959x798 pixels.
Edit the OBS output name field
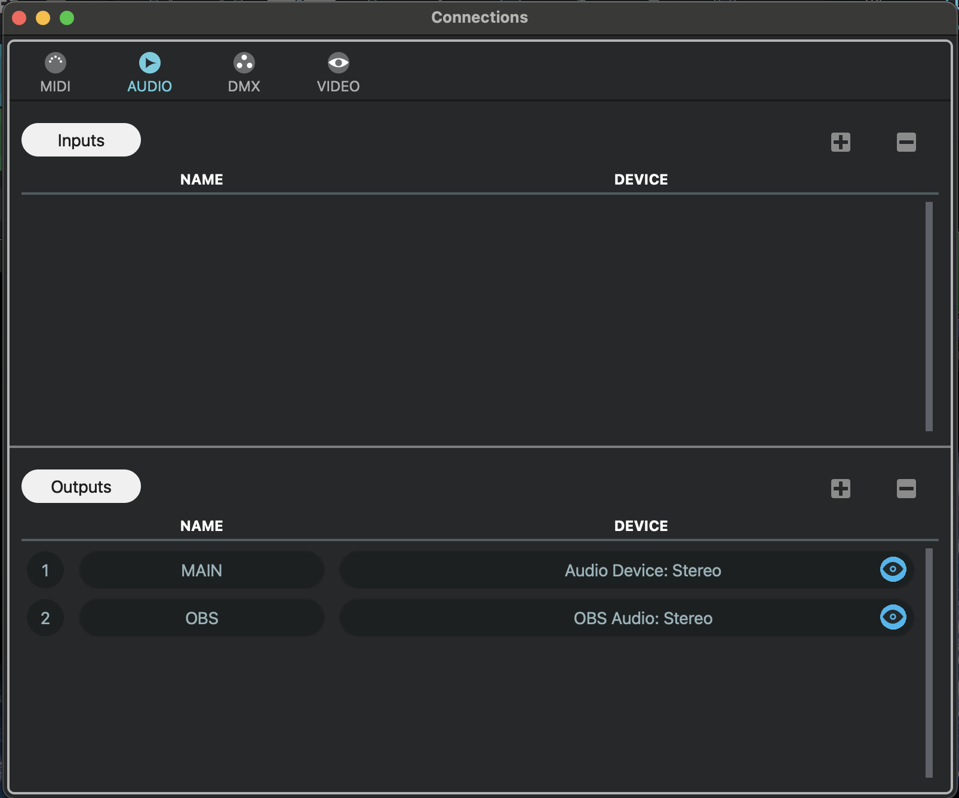point(202,618)
